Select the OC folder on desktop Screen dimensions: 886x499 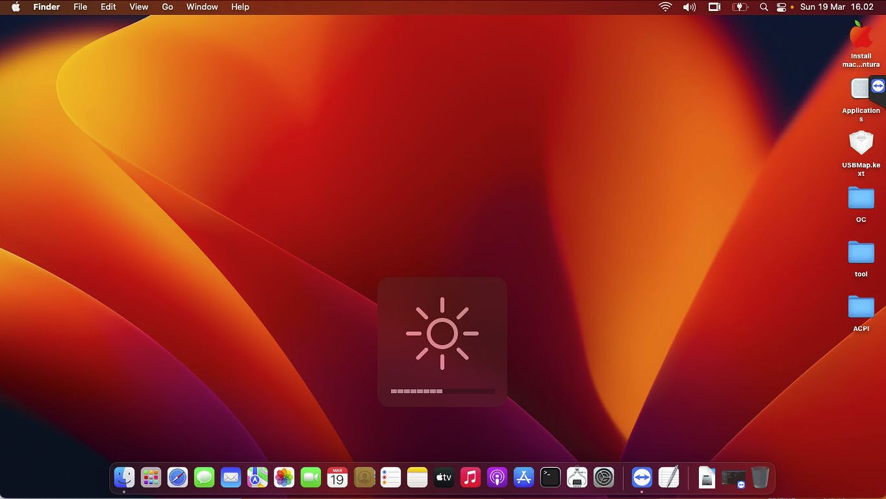861,199
